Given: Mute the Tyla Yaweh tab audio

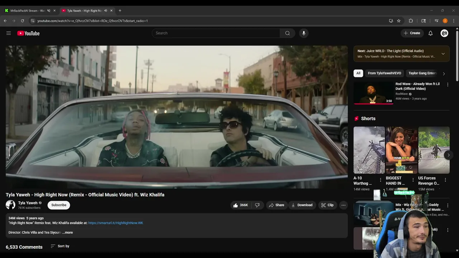Looking at the screenshot, I should click(x=105, y=11).
